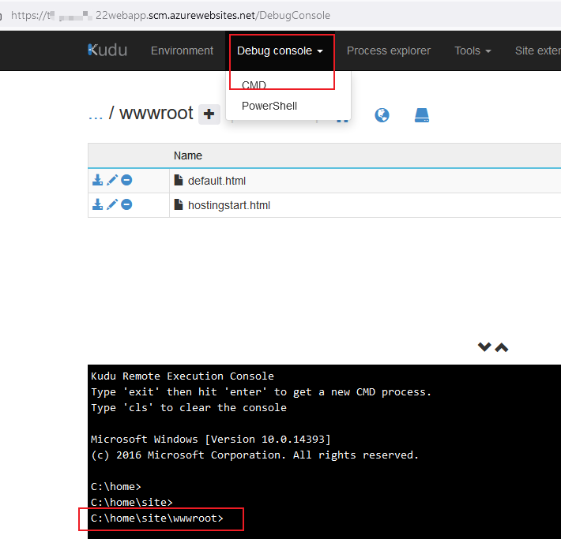Edit default.html with pencil icon

(112, 180)
